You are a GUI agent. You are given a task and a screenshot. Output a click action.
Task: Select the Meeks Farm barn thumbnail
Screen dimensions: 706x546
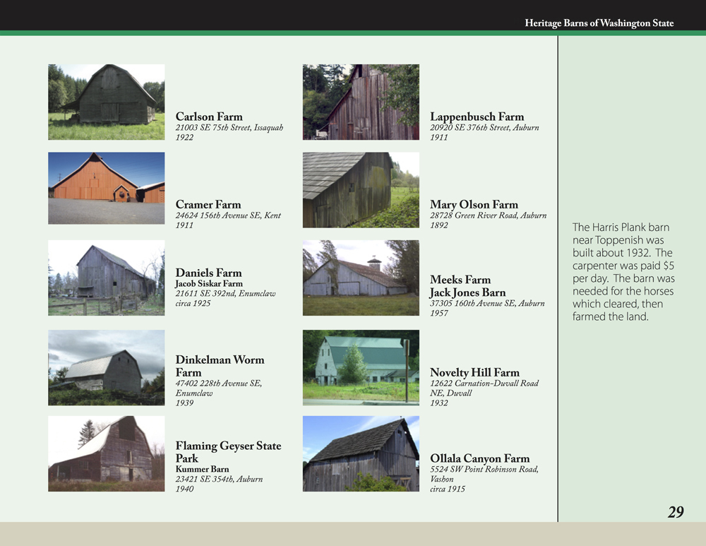pyautogui.click(x=361, y=278)
